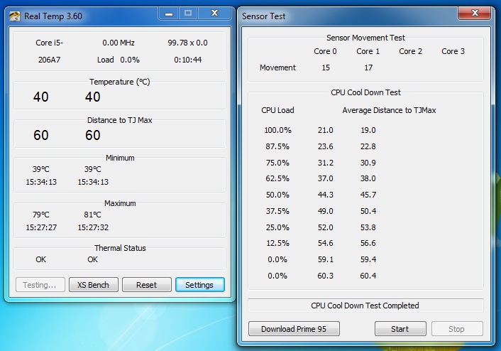Start the Sensor Test
Viewport: 501px width, 351px height.
[400, 329]
